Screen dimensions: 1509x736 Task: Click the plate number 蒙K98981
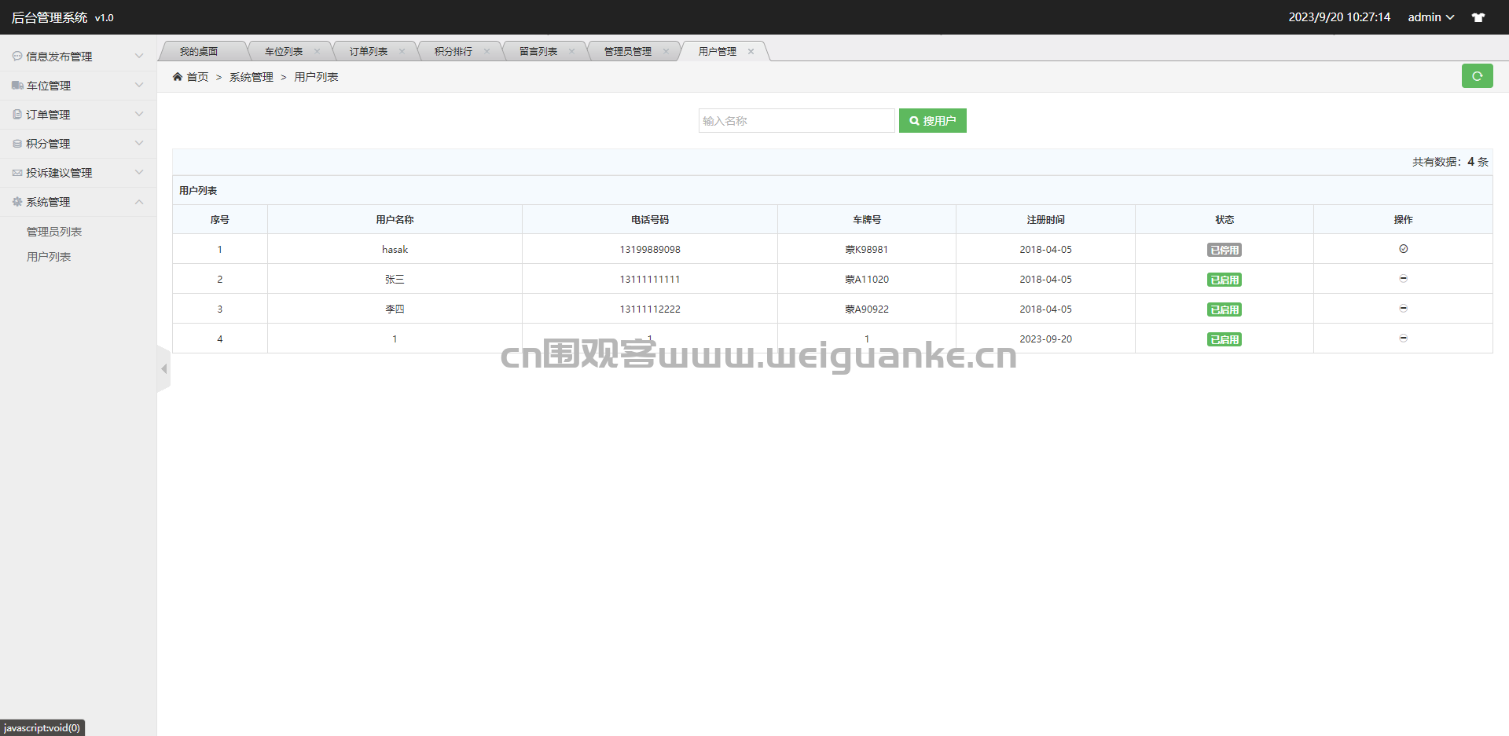867,249
